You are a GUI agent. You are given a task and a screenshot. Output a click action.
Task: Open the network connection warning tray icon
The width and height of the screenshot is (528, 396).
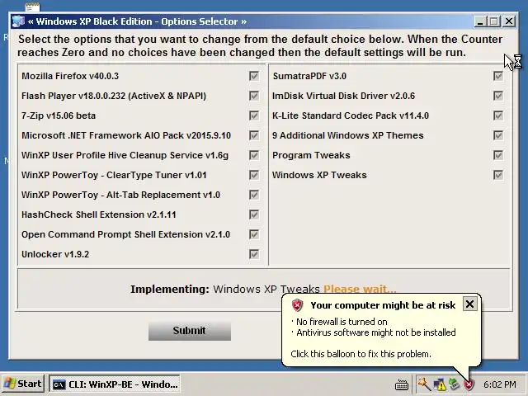point(440,384)
